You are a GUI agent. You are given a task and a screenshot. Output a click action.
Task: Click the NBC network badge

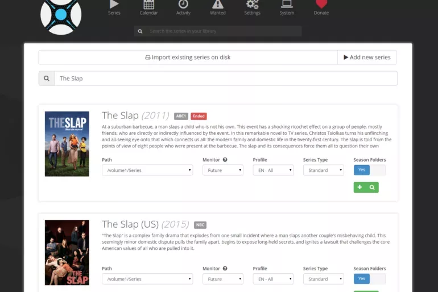click(x=200, y=225)
